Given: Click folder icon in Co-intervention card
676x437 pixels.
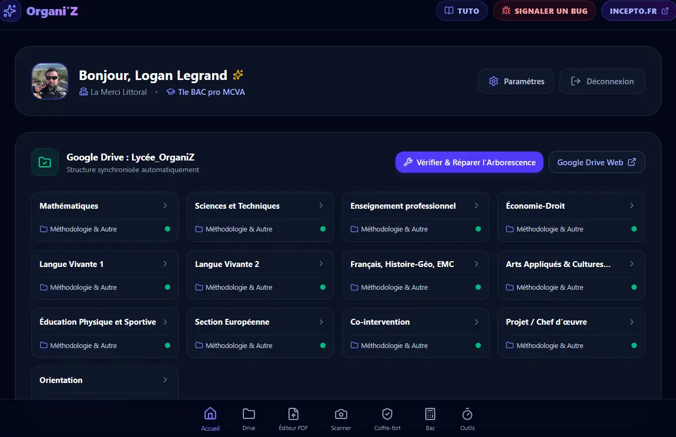Looking at the screenshot, I should 354,345.
